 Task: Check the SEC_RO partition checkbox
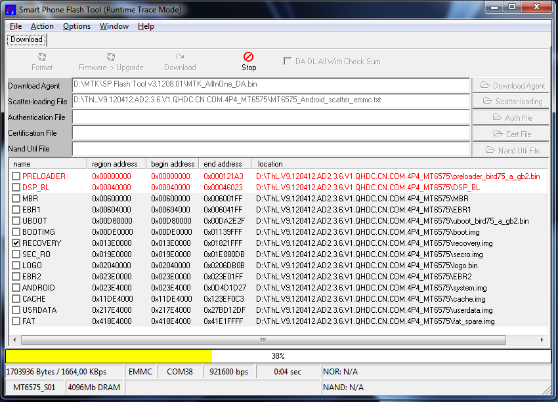[16, 254]
